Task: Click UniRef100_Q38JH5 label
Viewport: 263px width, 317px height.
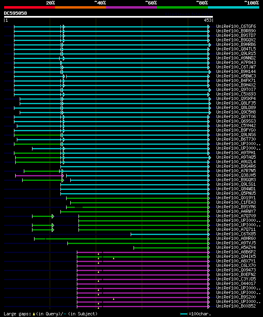Action: click(236, 175)
